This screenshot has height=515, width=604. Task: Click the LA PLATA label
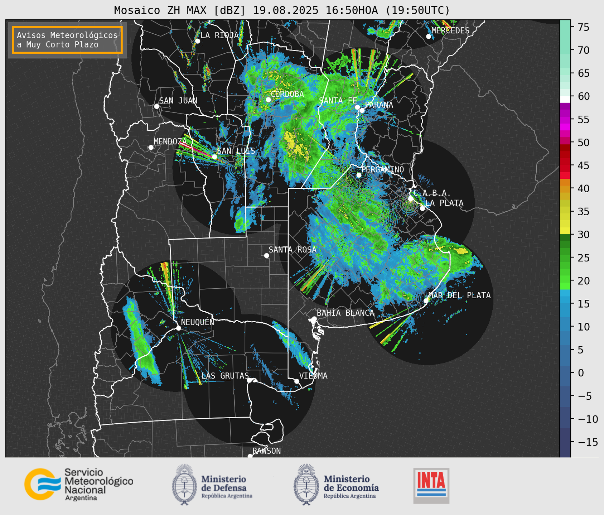pyautogui.click(x=444, y=203)
